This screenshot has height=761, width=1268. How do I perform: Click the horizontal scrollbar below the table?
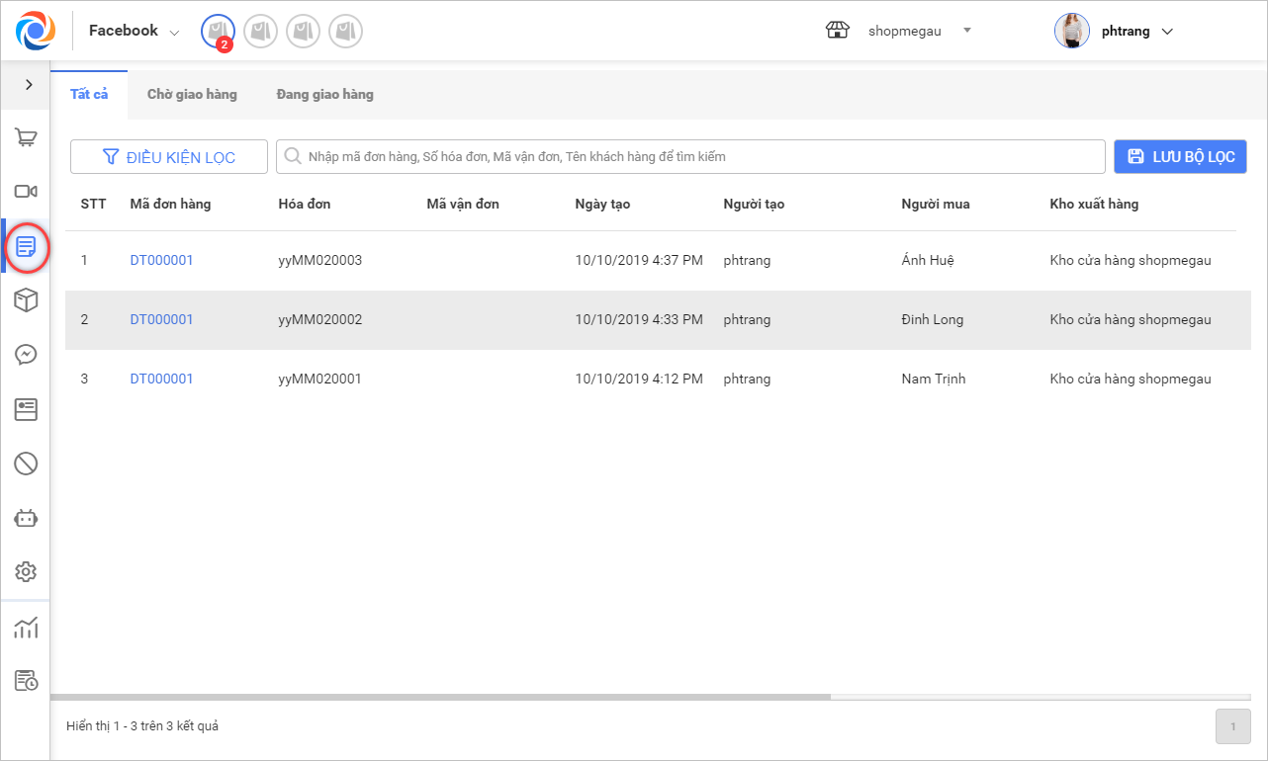point(445,697)
